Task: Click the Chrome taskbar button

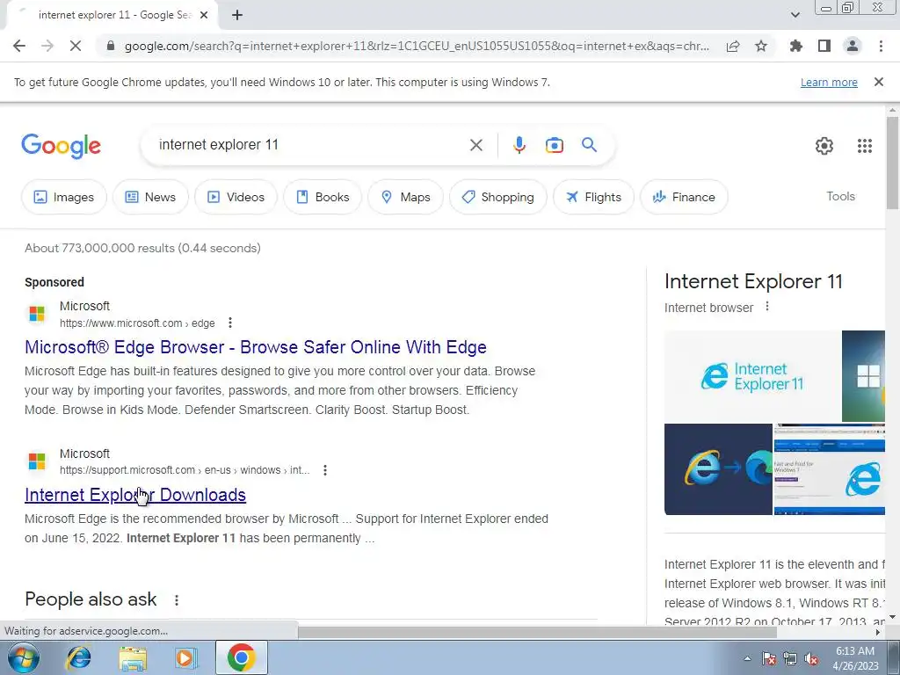Action: tap(241, 657)
